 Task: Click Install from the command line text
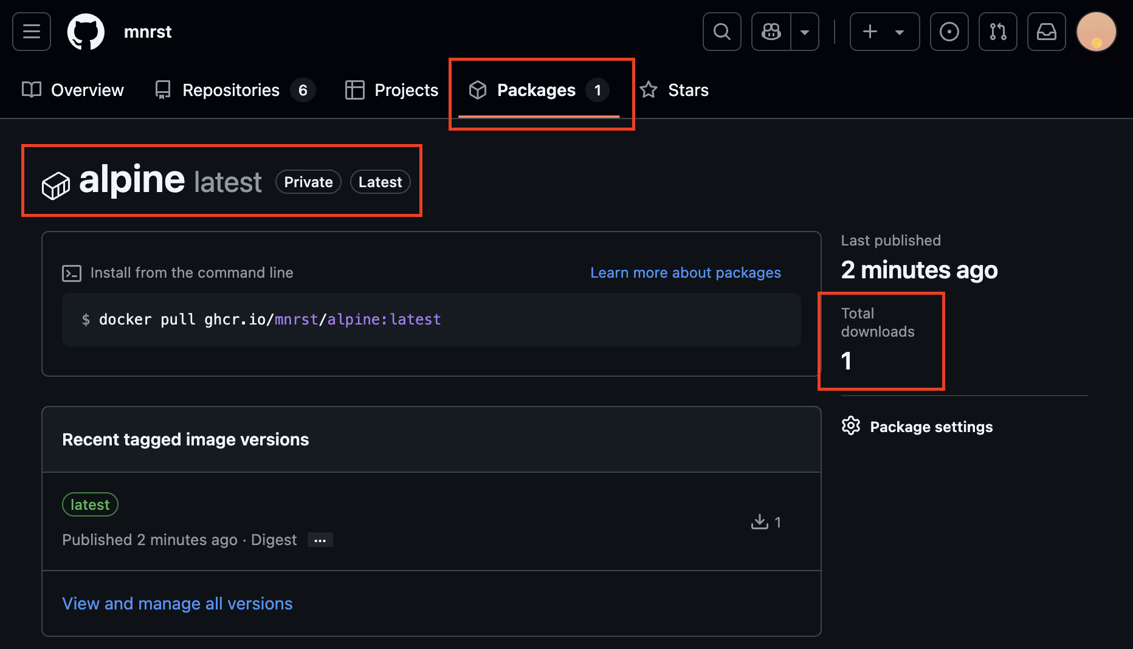tap(191, 273)
